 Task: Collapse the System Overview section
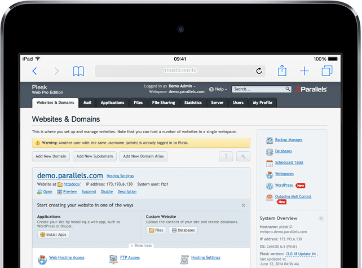pyautogui.click(x=321, y=218)
